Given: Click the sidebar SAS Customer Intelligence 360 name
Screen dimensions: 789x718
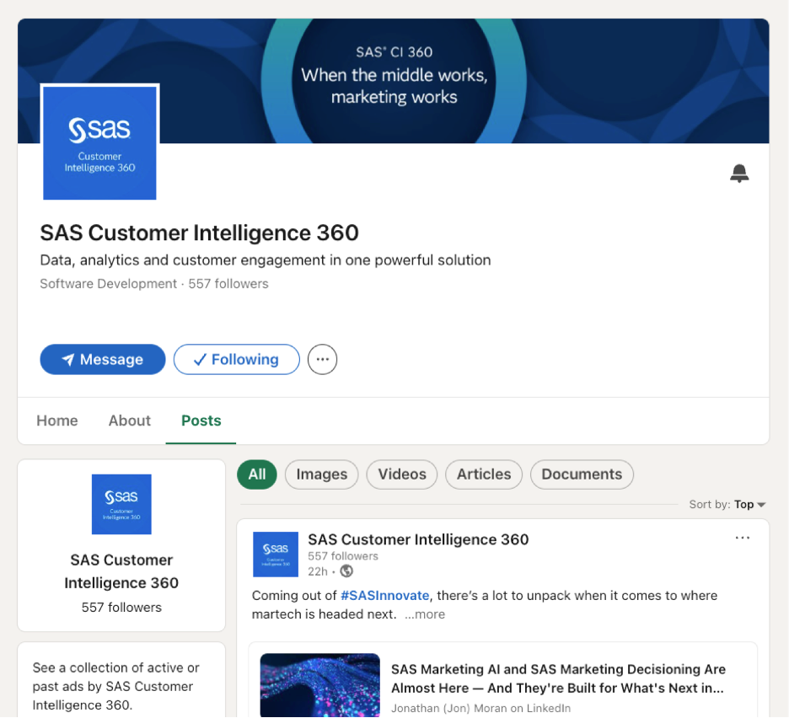Looking at the screenshot, I should pos(121,571).
